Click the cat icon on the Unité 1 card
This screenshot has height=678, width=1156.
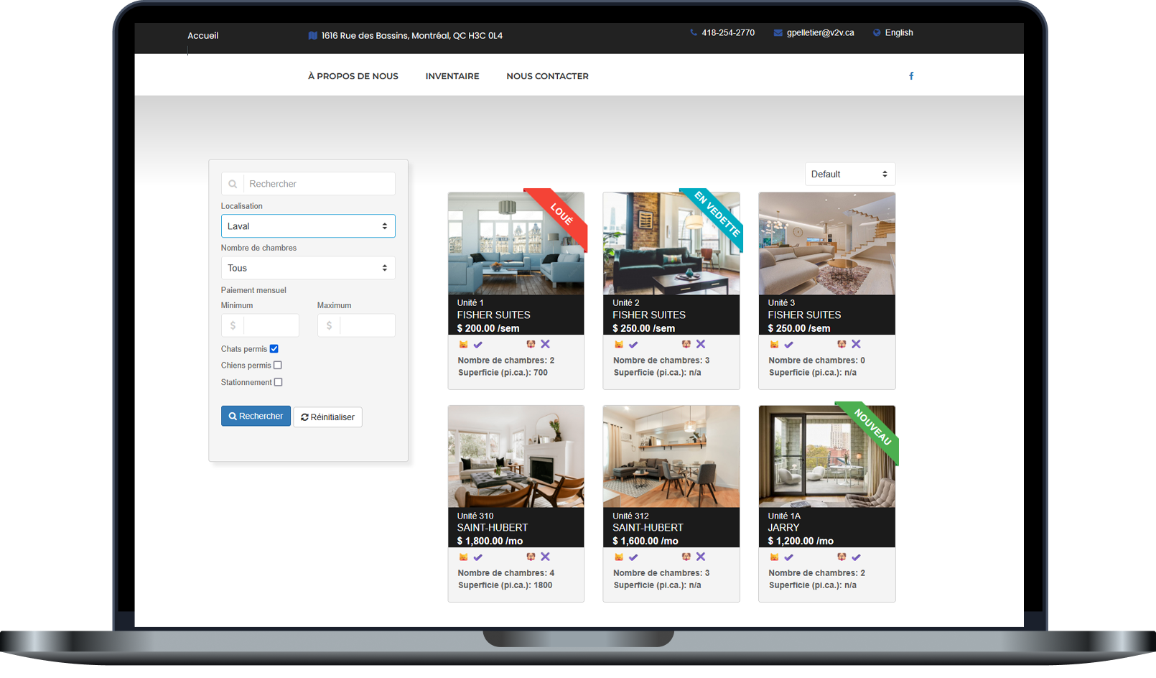(x=463, y=345)
